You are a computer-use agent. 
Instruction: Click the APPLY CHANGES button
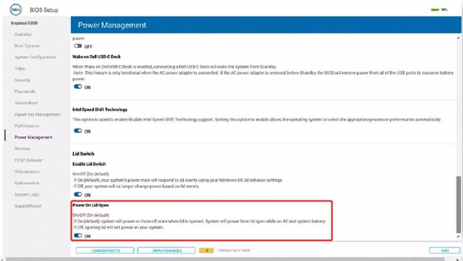point(166,250)
